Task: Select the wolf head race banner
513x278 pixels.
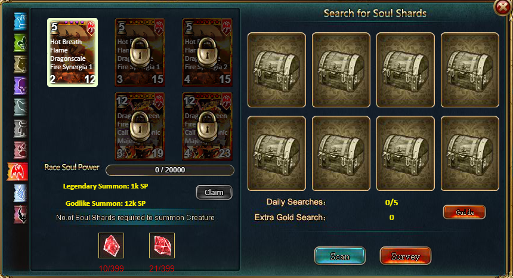Action: (x=20, y=64)
